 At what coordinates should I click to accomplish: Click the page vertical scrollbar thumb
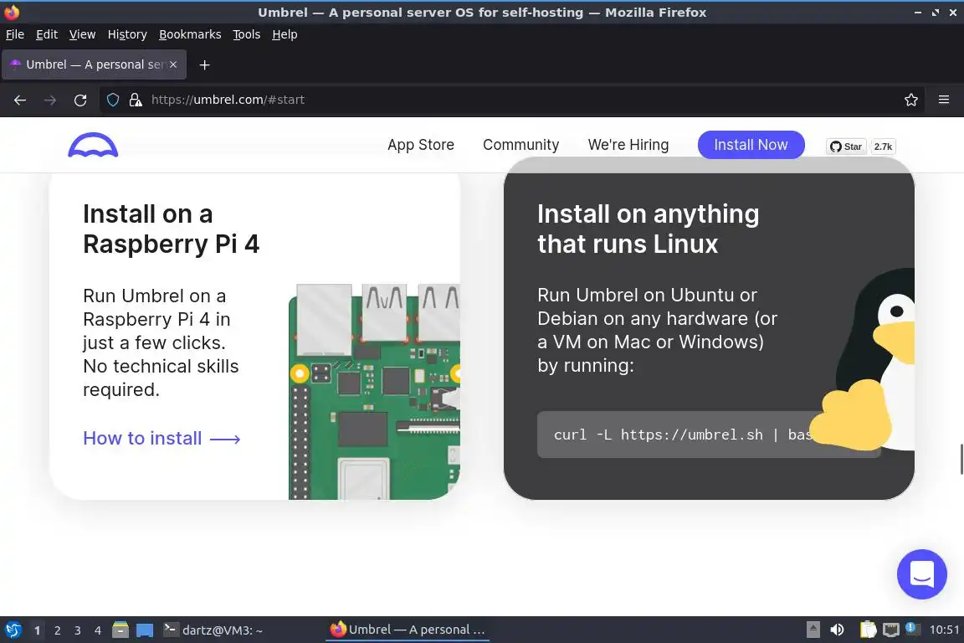961,459
